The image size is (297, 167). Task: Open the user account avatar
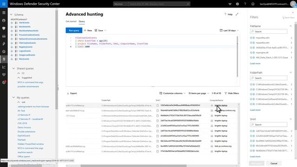pyautogui.click(x=293, y=4)
